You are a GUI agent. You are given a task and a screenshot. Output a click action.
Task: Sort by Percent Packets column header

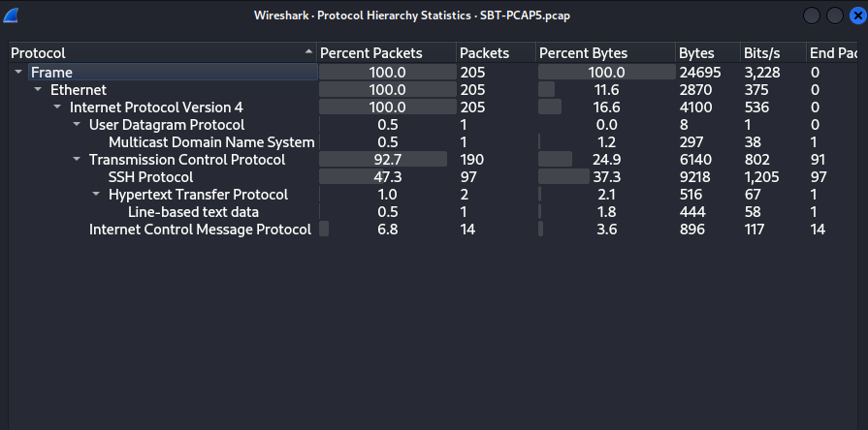386,53
